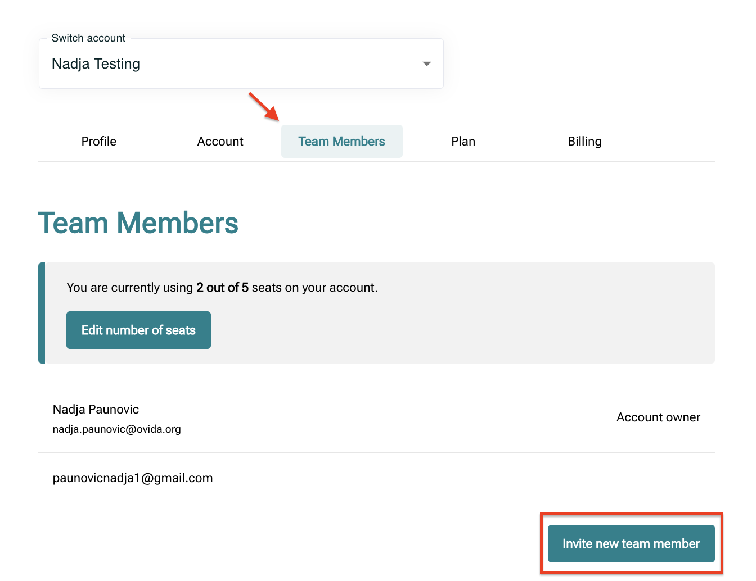Go to the Plan tab
The width and height of the screenshot is (756, 581).
463,141
